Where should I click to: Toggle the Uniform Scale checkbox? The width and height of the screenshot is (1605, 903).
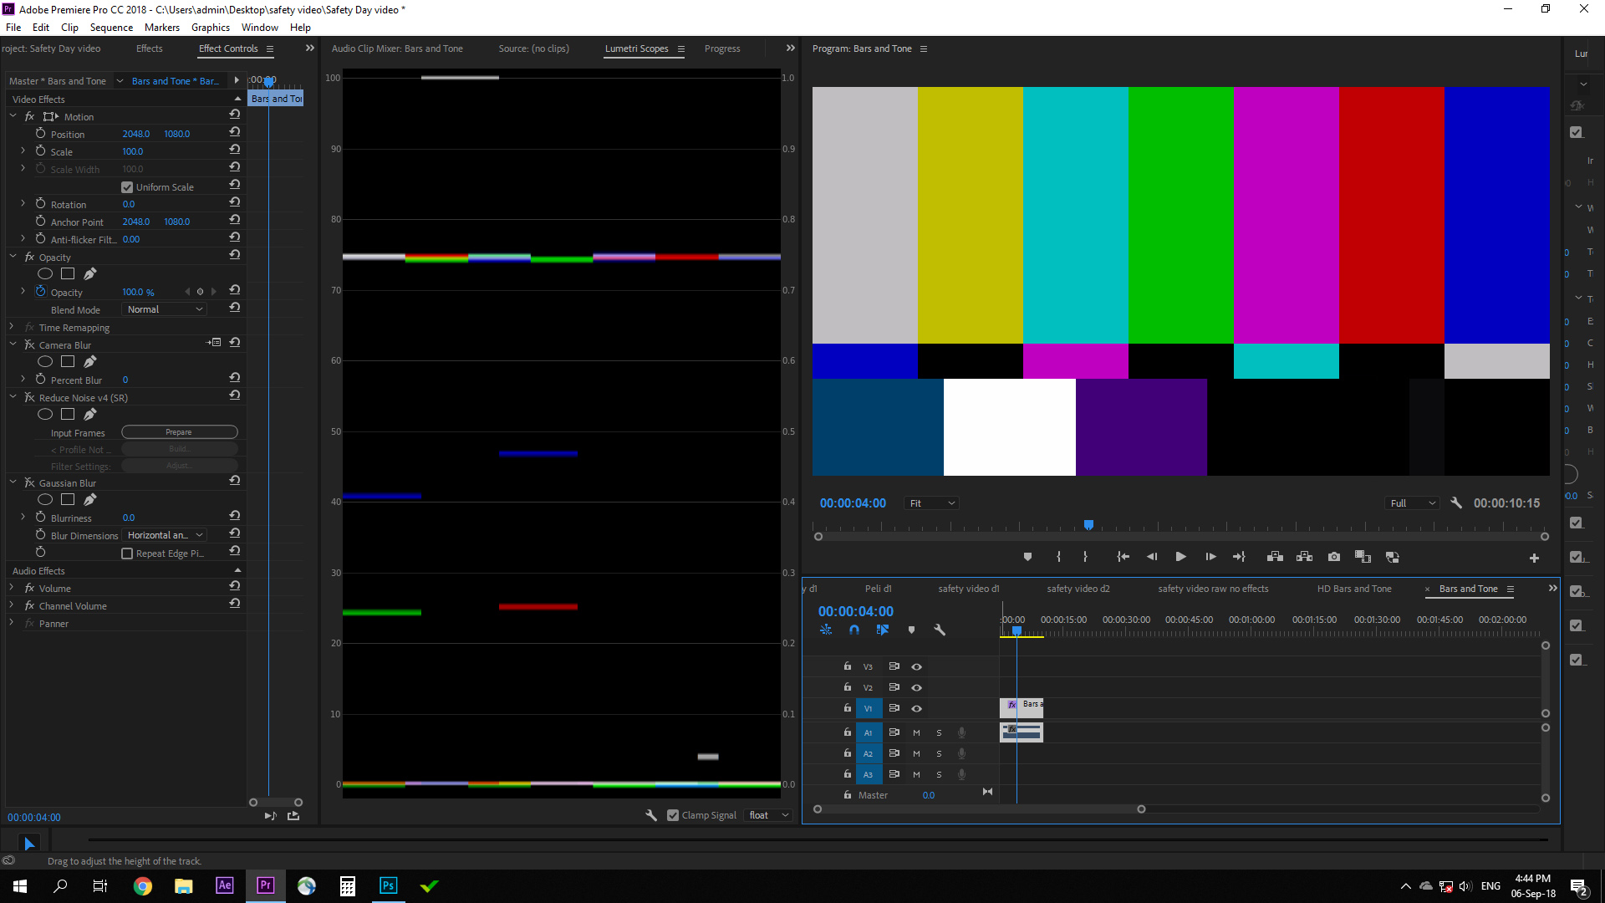click(127, 186)
